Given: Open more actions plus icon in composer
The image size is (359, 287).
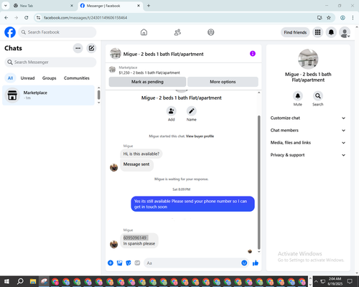Looking at the screenshot, I should pos(111,263).
